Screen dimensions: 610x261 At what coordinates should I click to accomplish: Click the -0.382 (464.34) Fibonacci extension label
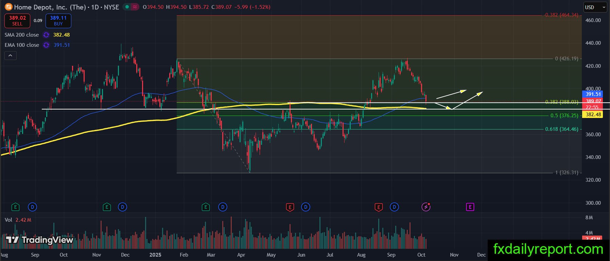pos(561,15)
